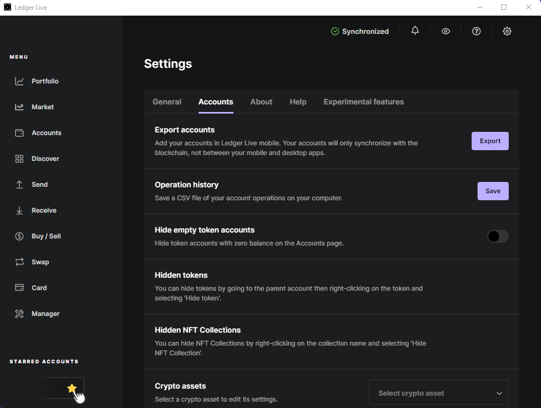This screenshot has width=541, height=408.
Task: Click the starred account star item
Action: tap(72, 388)
